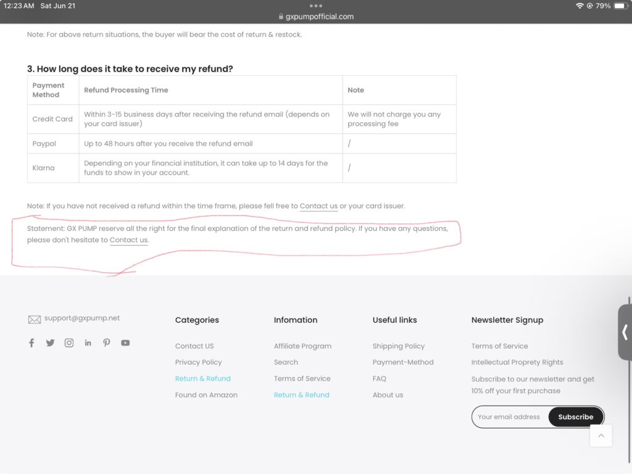Go to Affiliate Program page
The image size is (632, 474).
[x=302, y=346]
